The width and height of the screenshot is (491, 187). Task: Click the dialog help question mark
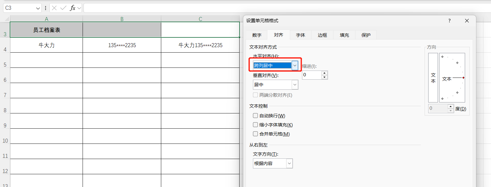[449, 21]
